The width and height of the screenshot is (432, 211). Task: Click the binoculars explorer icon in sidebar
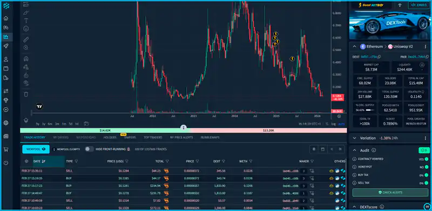coord(6,27)
